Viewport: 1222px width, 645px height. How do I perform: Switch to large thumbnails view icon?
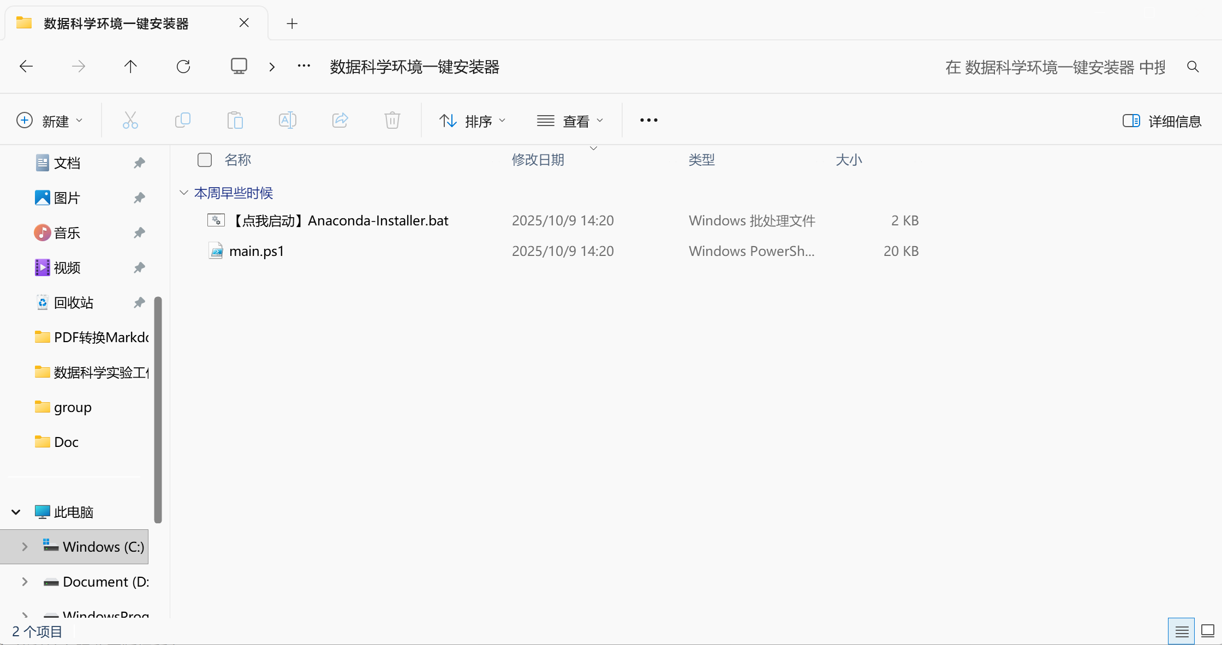click(x=1208, y=631)
